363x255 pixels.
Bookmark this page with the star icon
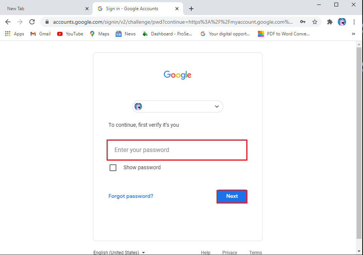(x=315, y=22)
